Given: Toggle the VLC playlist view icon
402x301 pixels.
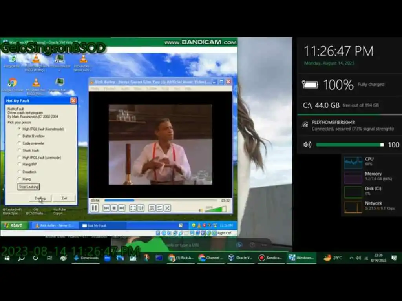Looking at the screenshot, I should point(152,208).
